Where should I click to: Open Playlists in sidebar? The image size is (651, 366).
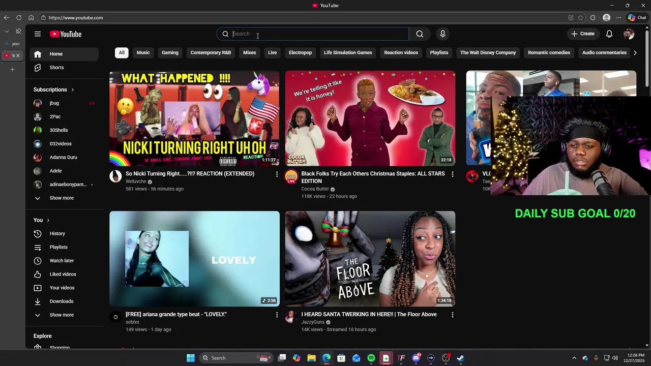[64, 247]
